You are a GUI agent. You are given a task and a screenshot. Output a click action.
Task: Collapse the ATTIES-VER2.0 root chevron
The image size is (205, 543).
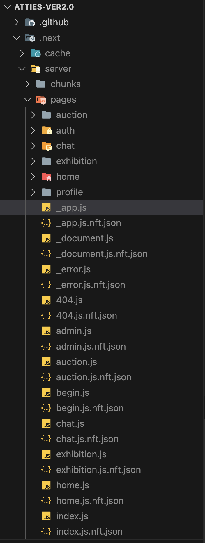7,7
